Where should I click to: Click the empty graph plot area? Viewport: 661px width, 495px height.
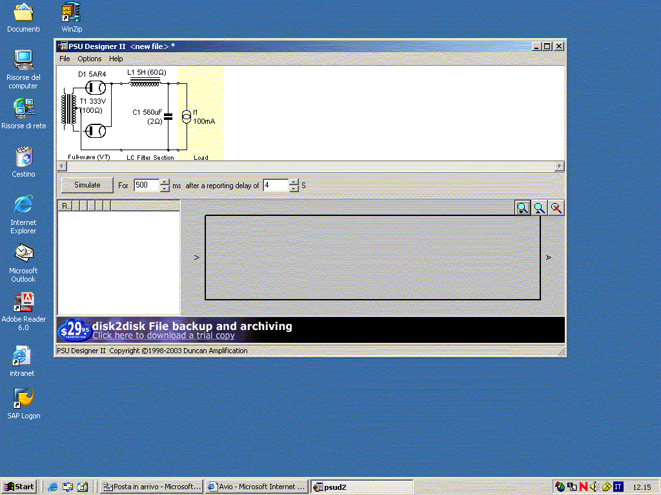click(372, 258)
